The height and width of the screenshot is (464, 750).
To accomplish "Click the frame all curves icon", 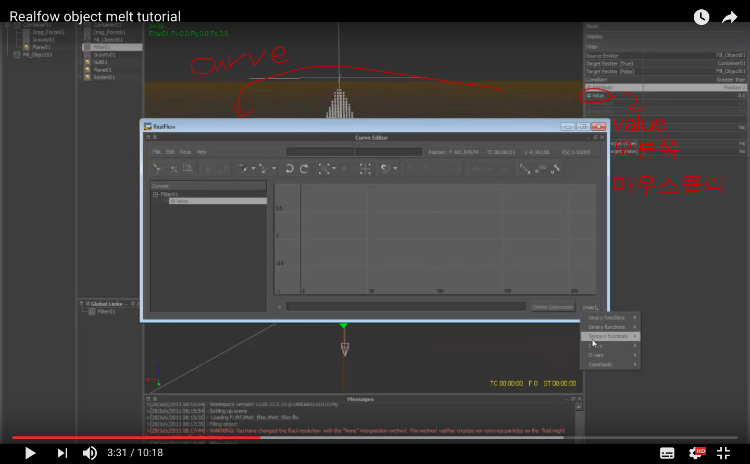I will [x=365, y=169].
